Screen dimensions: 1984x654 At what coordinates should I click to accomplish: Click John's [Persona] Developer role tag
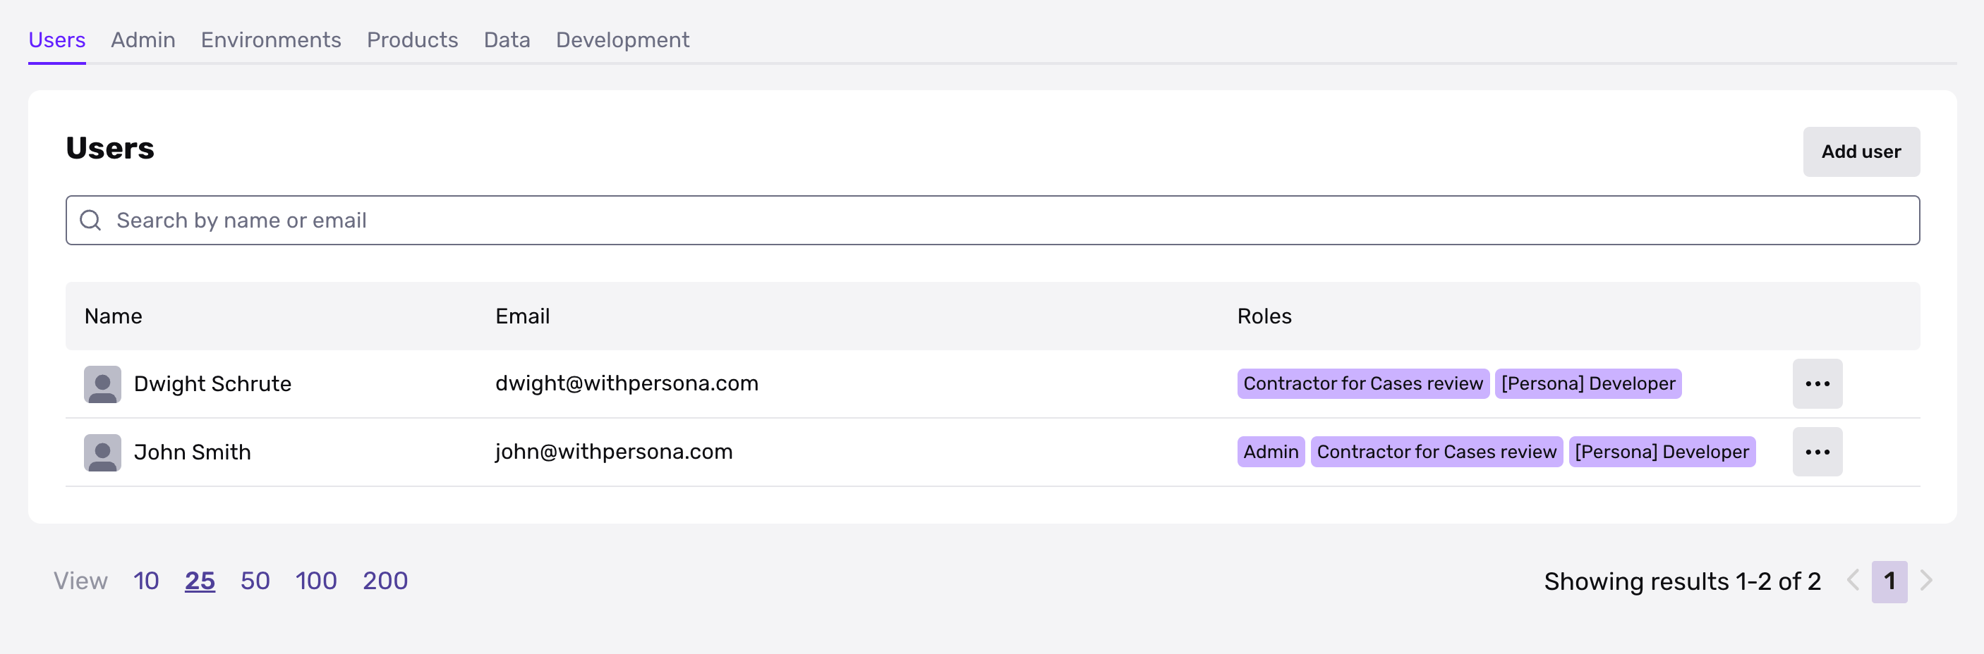point(1662,452)
